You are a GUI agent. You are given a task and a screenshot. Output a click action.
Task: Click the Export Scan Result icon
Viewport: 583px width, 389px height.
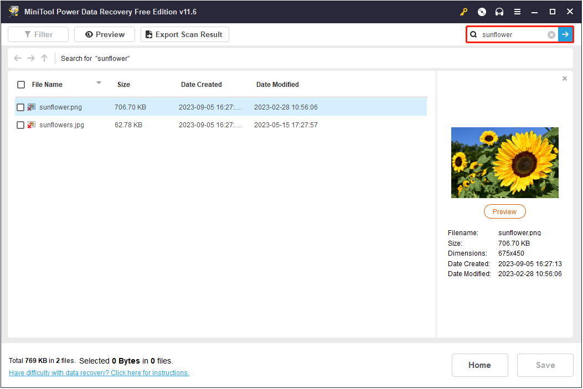[x=148, y=34]
